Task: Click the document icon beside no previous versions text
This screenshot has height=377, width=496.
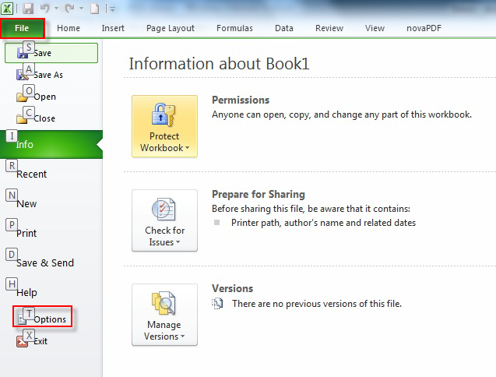Action: 217,304
